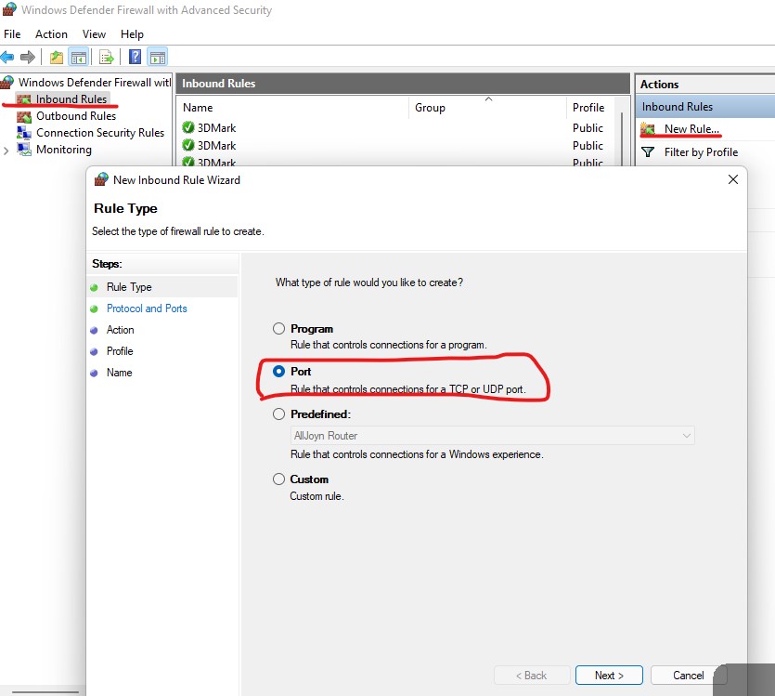Click the Export List toolbar icon
This screenshot has width=775, height=696.
pos(107,58)
